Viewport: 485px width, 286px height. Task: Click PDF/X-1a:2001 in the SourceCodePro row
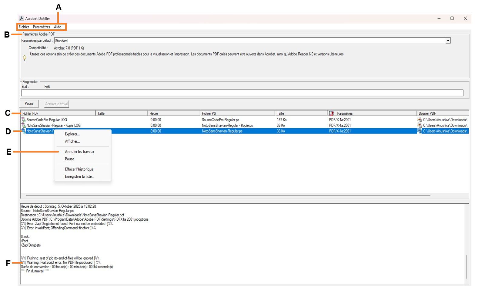340,120
